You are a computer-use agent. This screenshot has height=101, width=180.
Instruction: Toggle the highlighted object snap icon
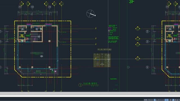(168, 100)
